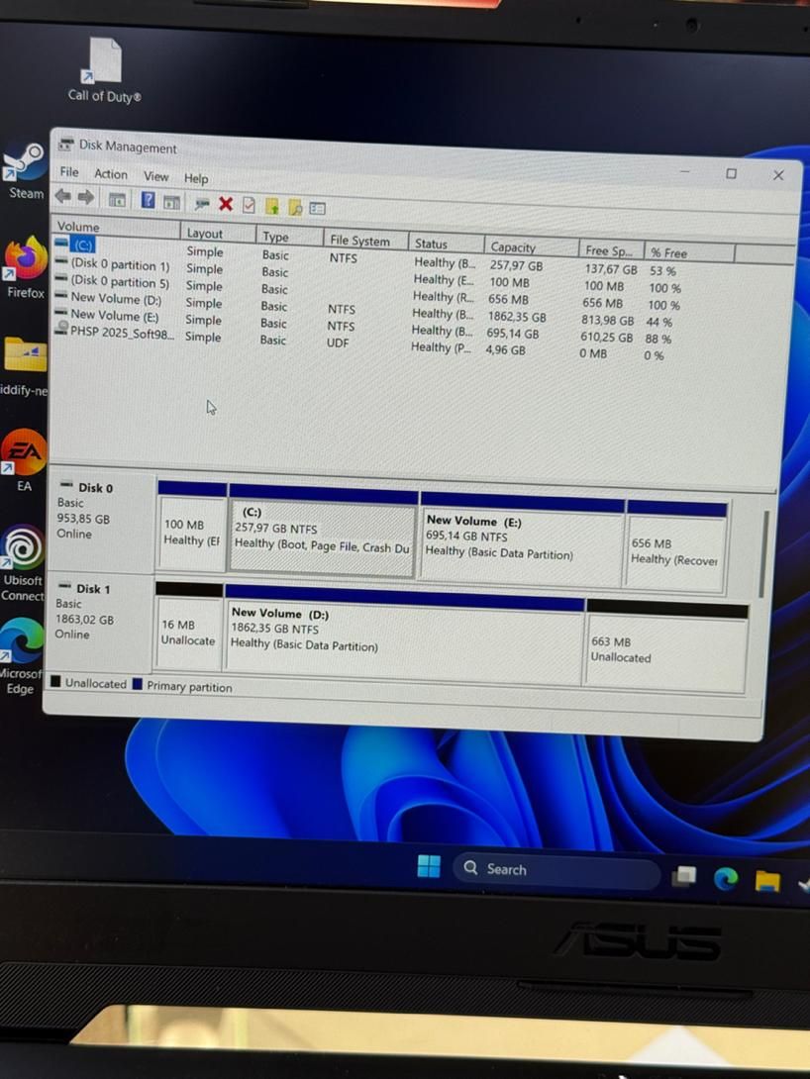Launch Microsoft Edge from the desktop
The height and width of the screenshot is (1079, 810).
(22, 655)
